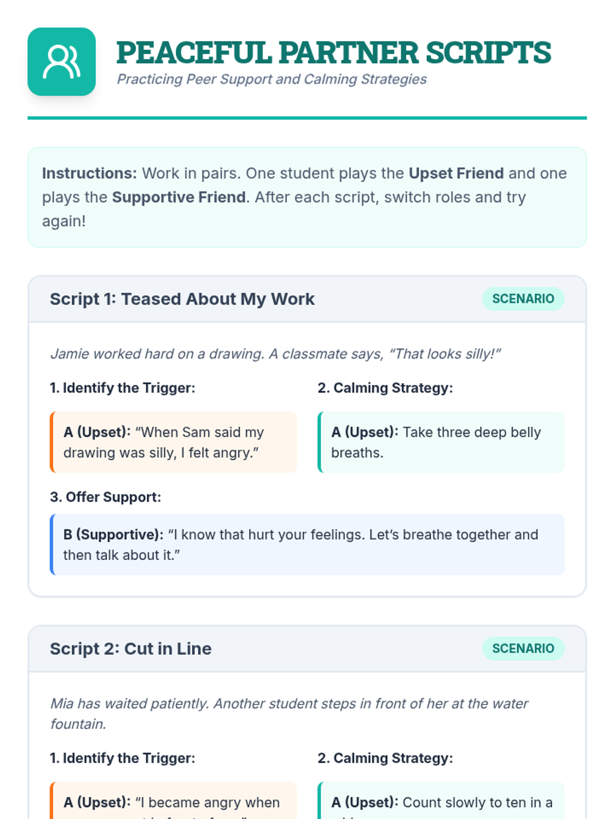Click the Peaceful Partner Scripts title

tap(334, 53)
